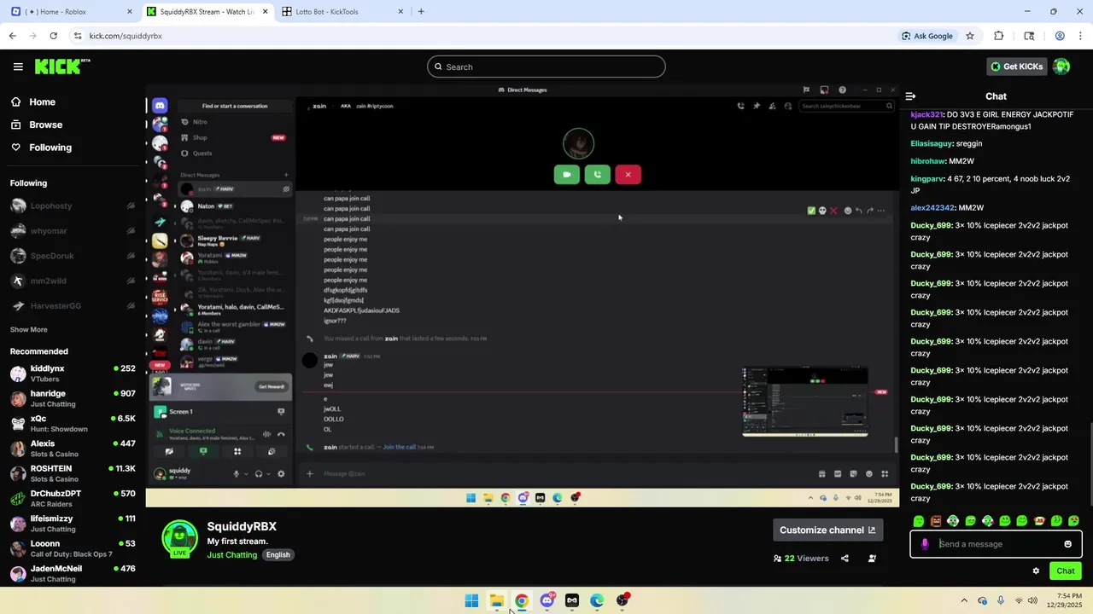Toggle Discord microphone mute in the stream

(237, 474)
